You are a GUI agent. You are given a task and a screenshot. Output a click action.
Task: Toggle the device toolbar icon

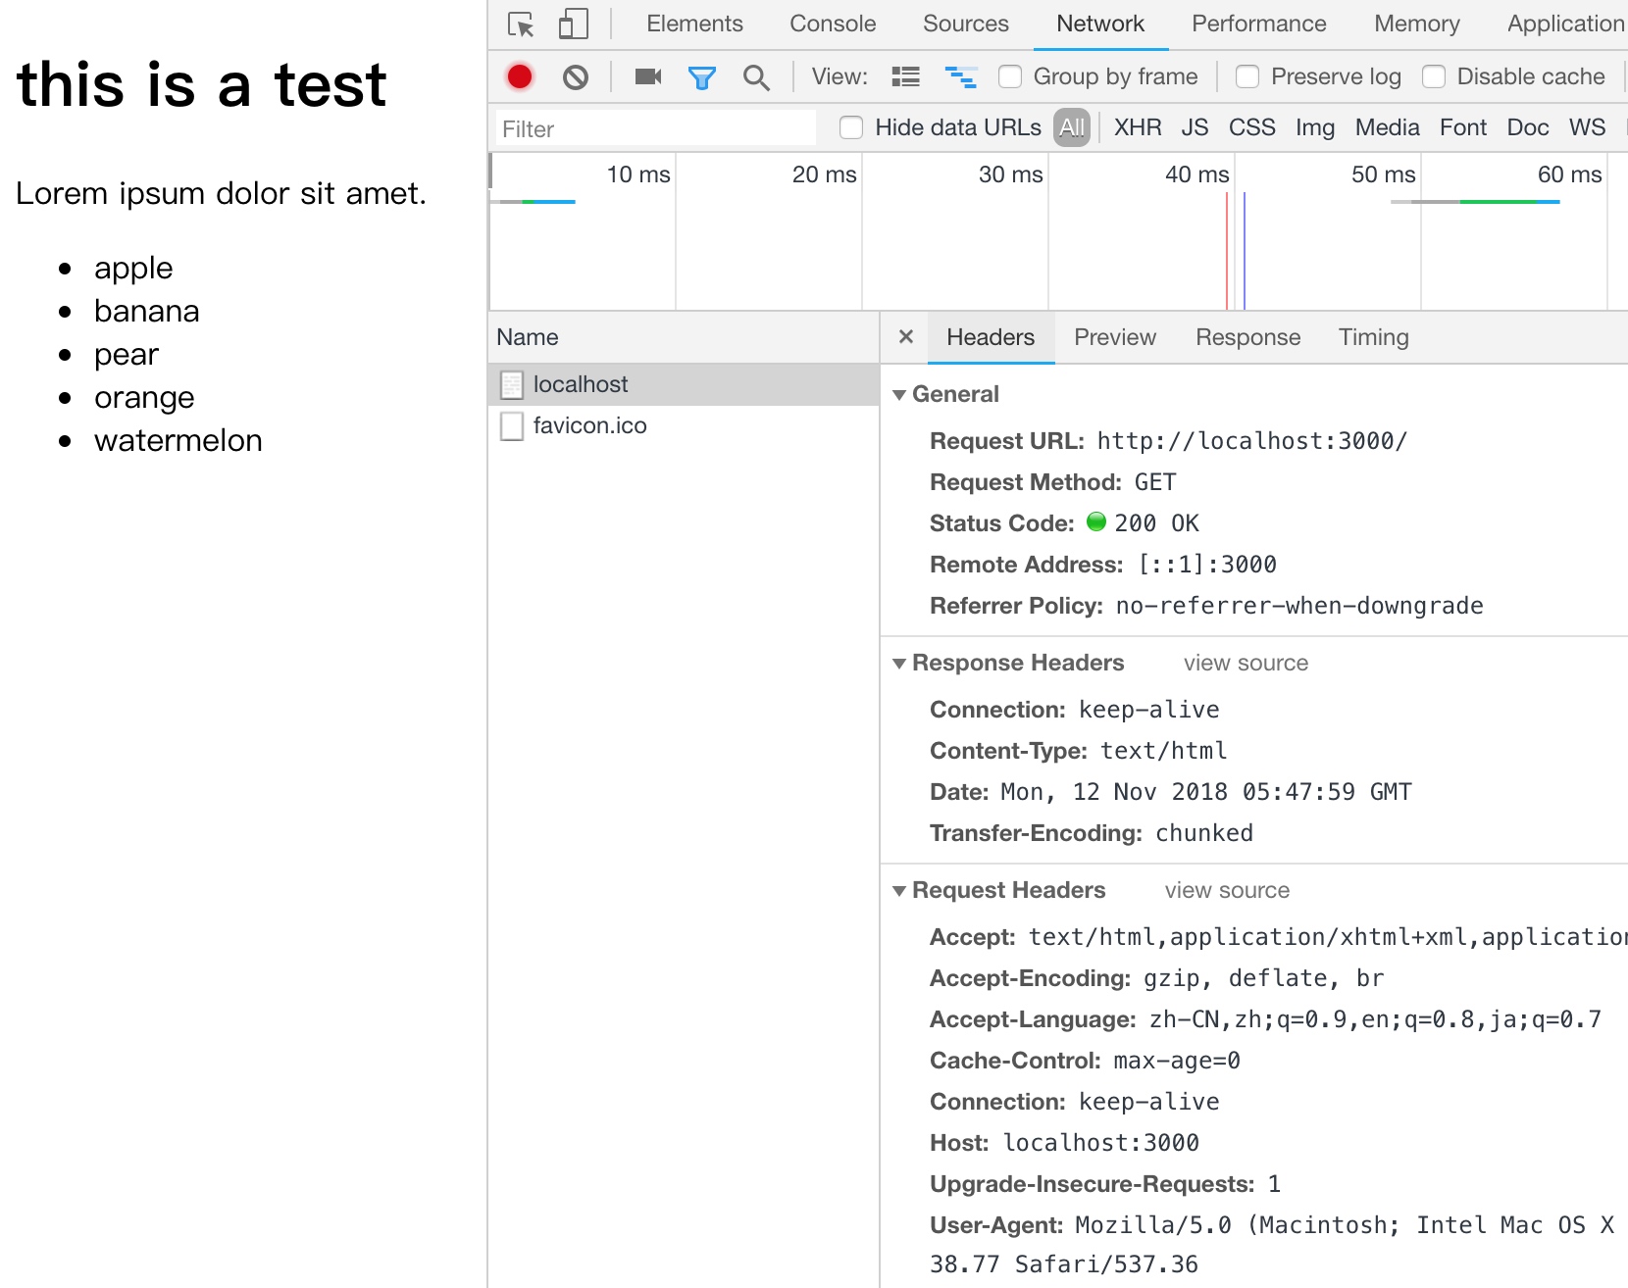(573, 25)
